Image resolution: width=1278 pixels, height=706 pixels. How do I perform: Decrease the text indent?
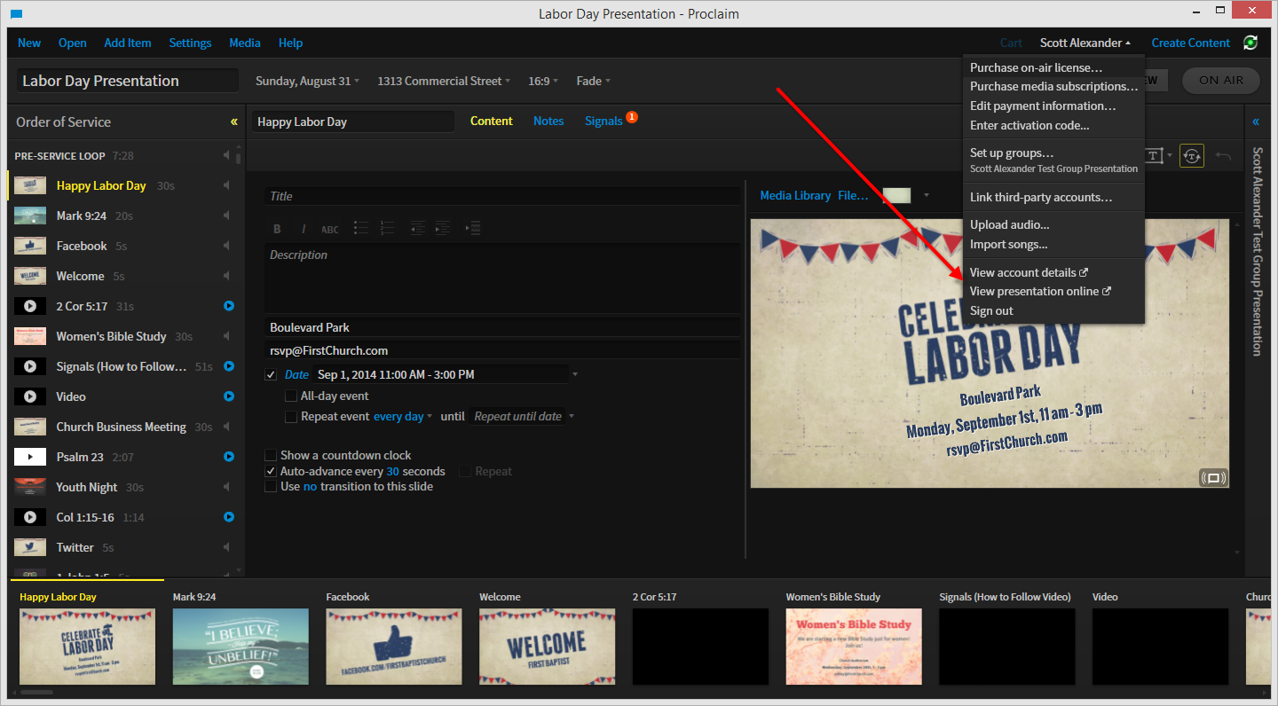click(x=417, y=228)
